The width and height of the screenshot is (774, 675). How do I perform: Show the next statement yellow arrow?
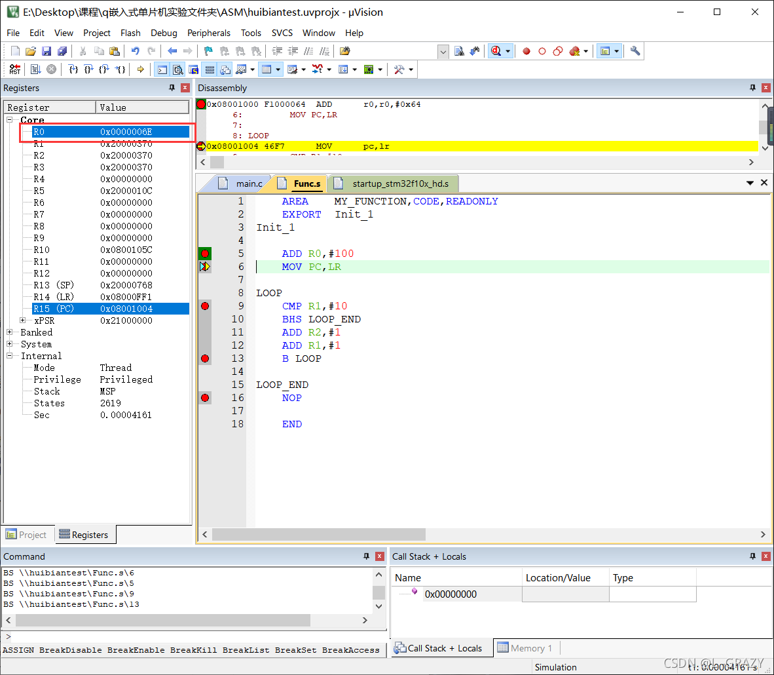coord(141,69)
